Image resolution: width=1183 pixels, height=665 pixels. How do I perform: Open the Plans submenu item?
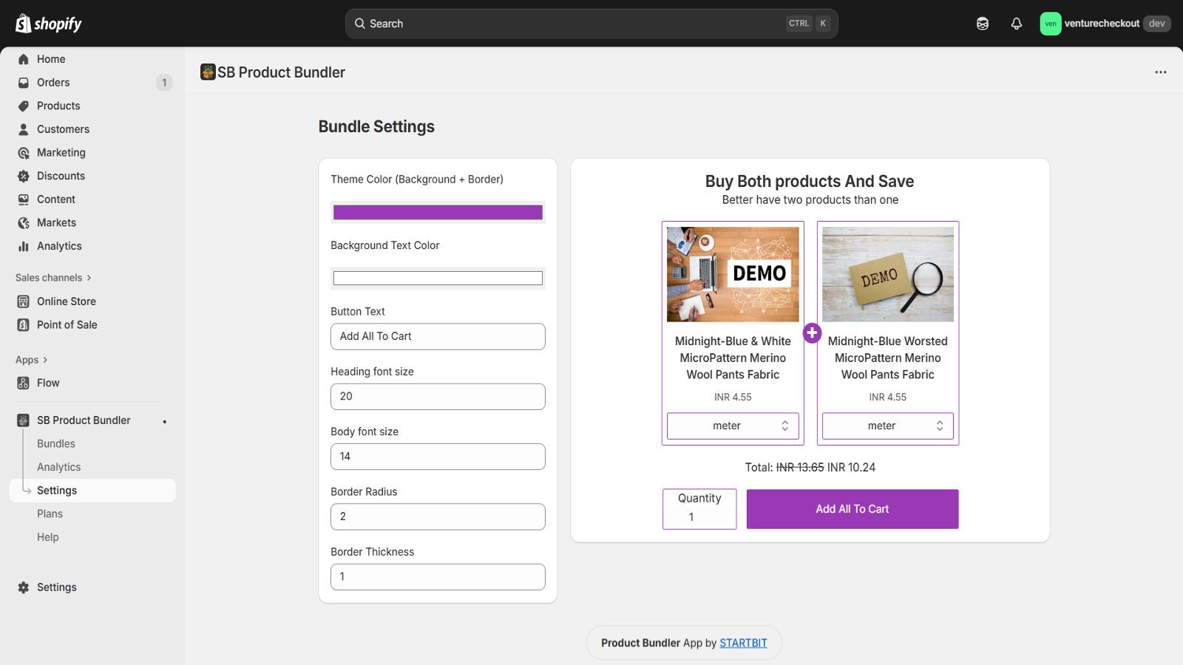(x=50, y=514)
